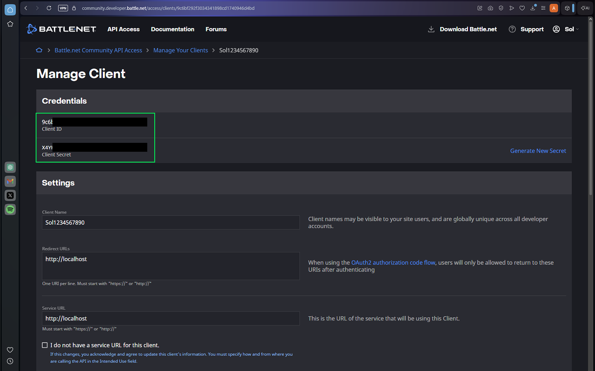Image resolution: width=595 pixels, height=371 pixels.
Task: Click the send arrow icon in toolbar
Action: tap(512, 8)
